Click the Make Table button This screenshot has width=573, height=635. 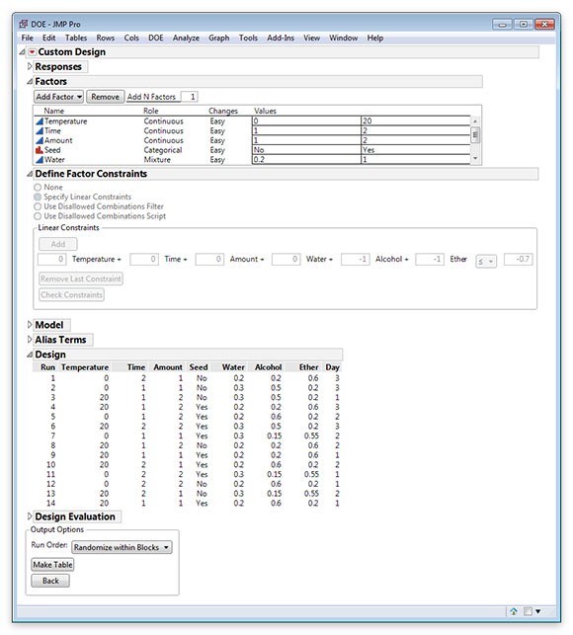52,565
